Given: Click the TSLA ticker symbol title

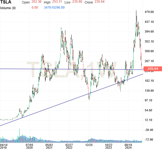Looking at the screenshot, I should [x=6, y=2].
